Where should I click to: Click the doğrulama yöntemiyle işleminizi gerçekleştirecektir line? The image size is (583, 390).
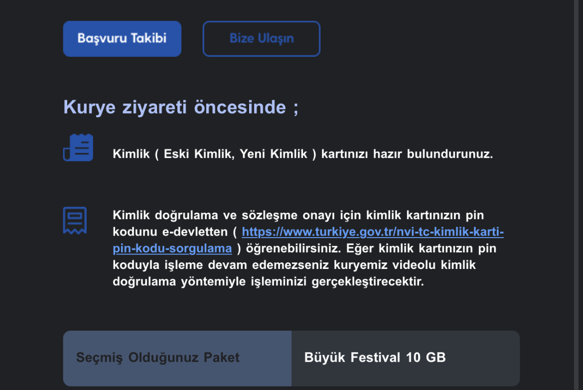point(268,281)
